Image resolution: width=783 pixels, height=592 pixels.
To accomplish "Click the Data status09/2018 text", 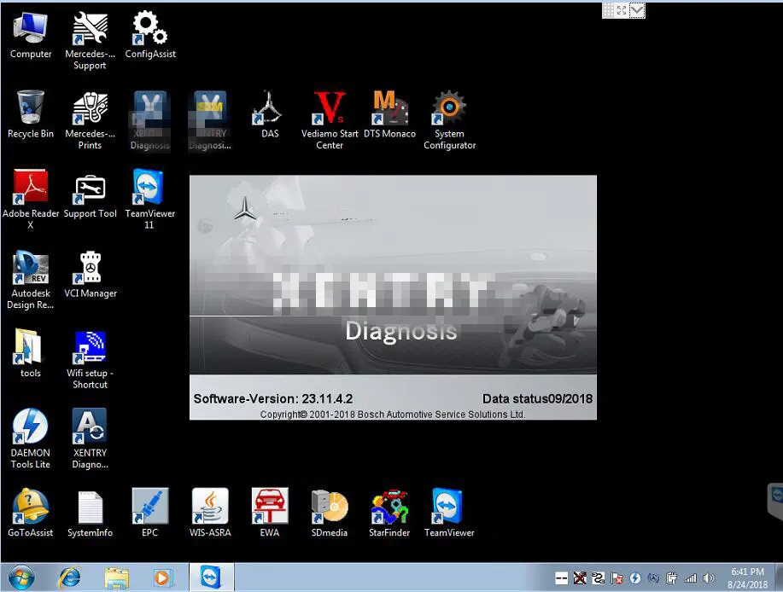I will 537,399.
